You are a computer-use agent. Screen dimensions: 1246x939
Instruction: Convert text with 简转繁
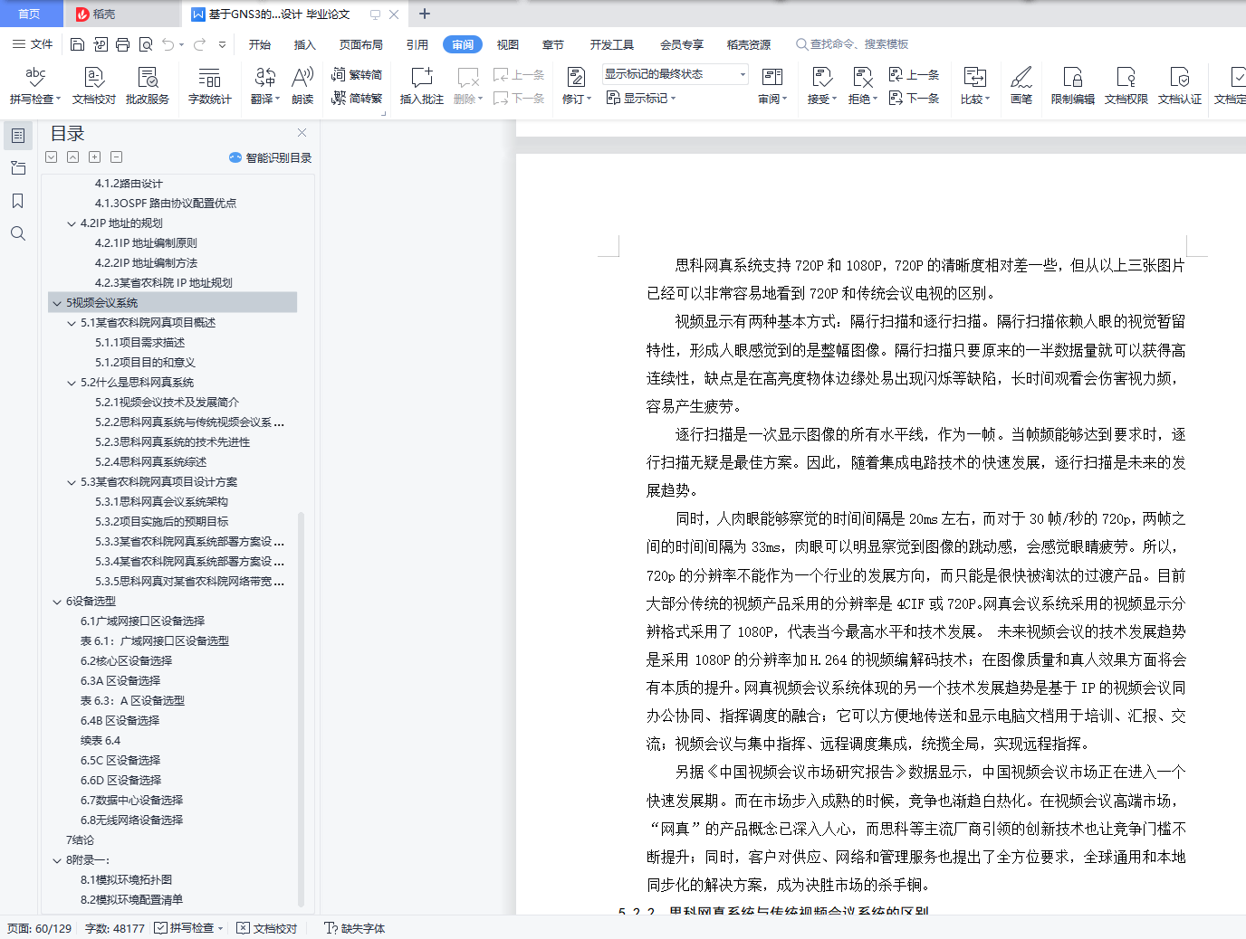357,98
